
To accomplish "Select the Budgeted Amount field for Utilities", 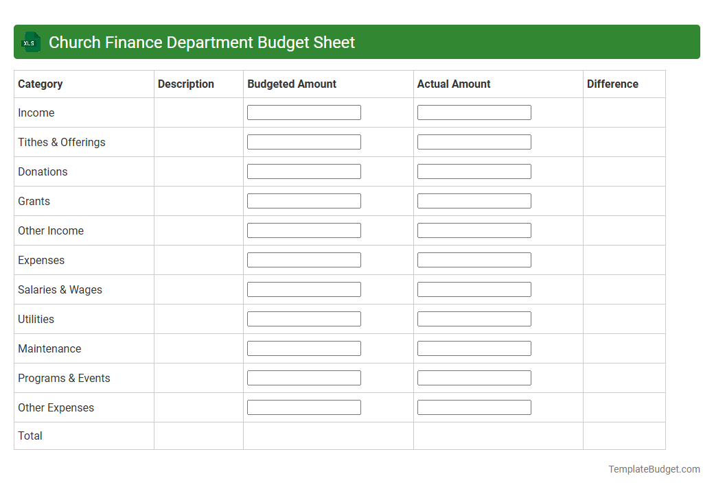I will (303, 318).
